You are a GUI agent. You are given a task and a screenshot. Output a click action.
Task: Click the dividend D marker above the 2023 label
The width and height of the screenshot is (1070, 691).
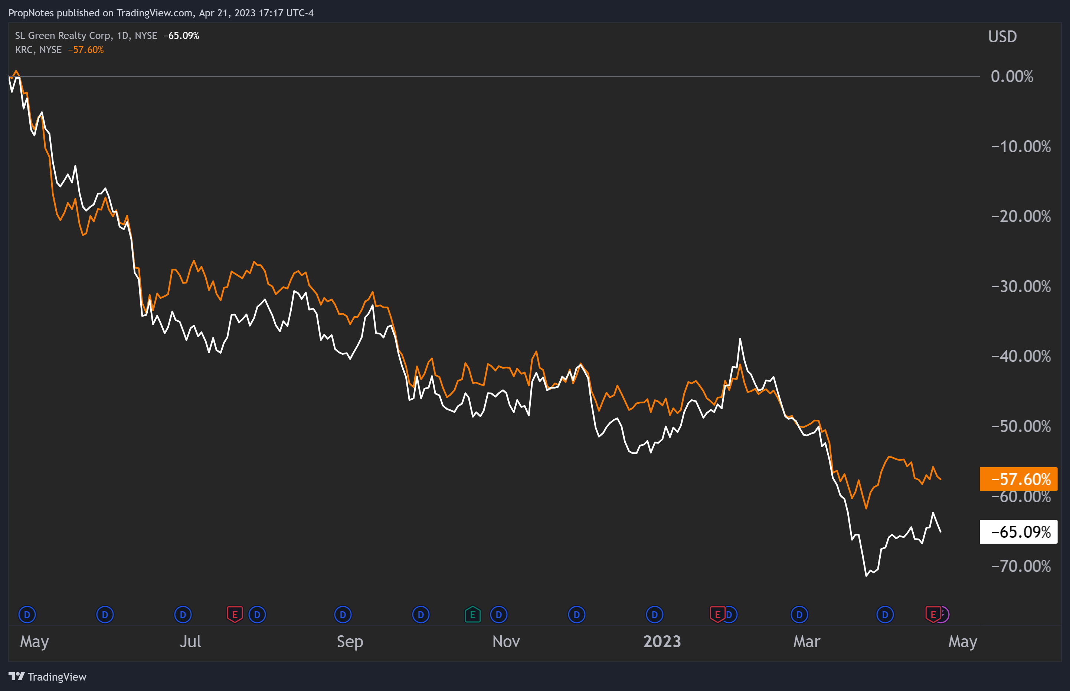tap(654, 615)
